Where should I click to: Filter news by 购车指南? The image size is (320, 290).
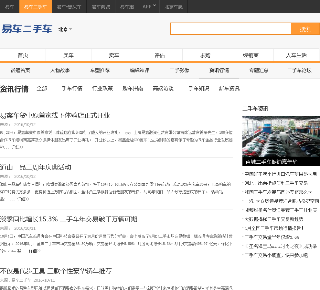133,89
